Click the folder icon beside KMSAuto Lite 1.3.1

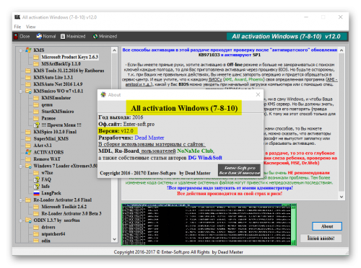point(28,77)
